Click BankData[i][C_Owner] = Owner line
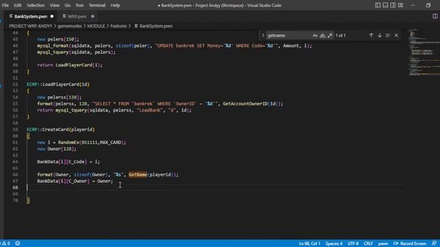This screenshot has height=247, width=440. tap(75, 181)
